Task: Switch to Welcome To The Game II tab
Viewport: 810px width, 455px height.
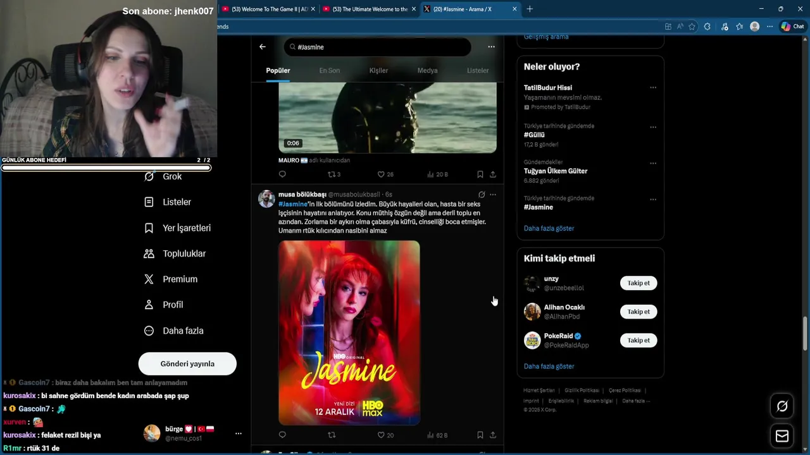Action: (268, 9)
